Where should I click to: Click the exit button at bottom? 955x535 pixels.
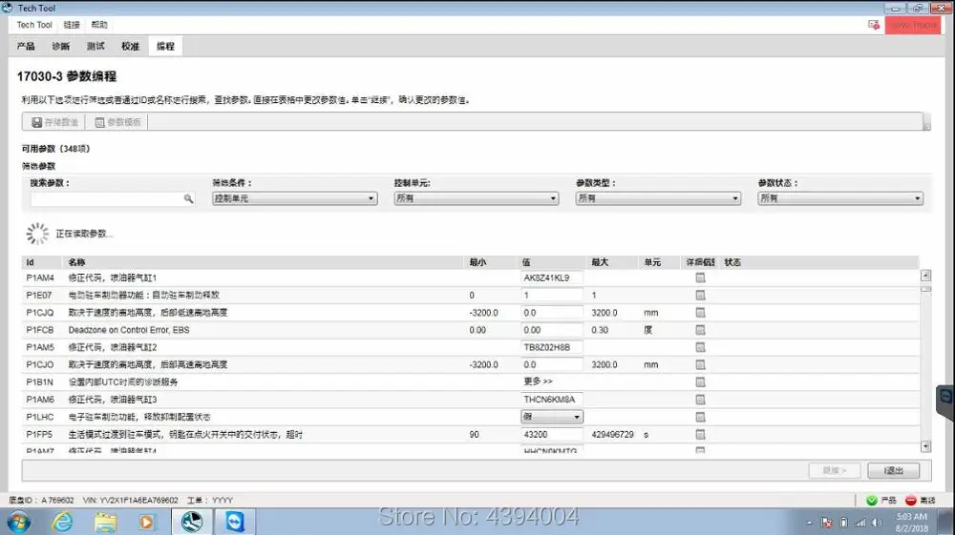tap(894, 470)
